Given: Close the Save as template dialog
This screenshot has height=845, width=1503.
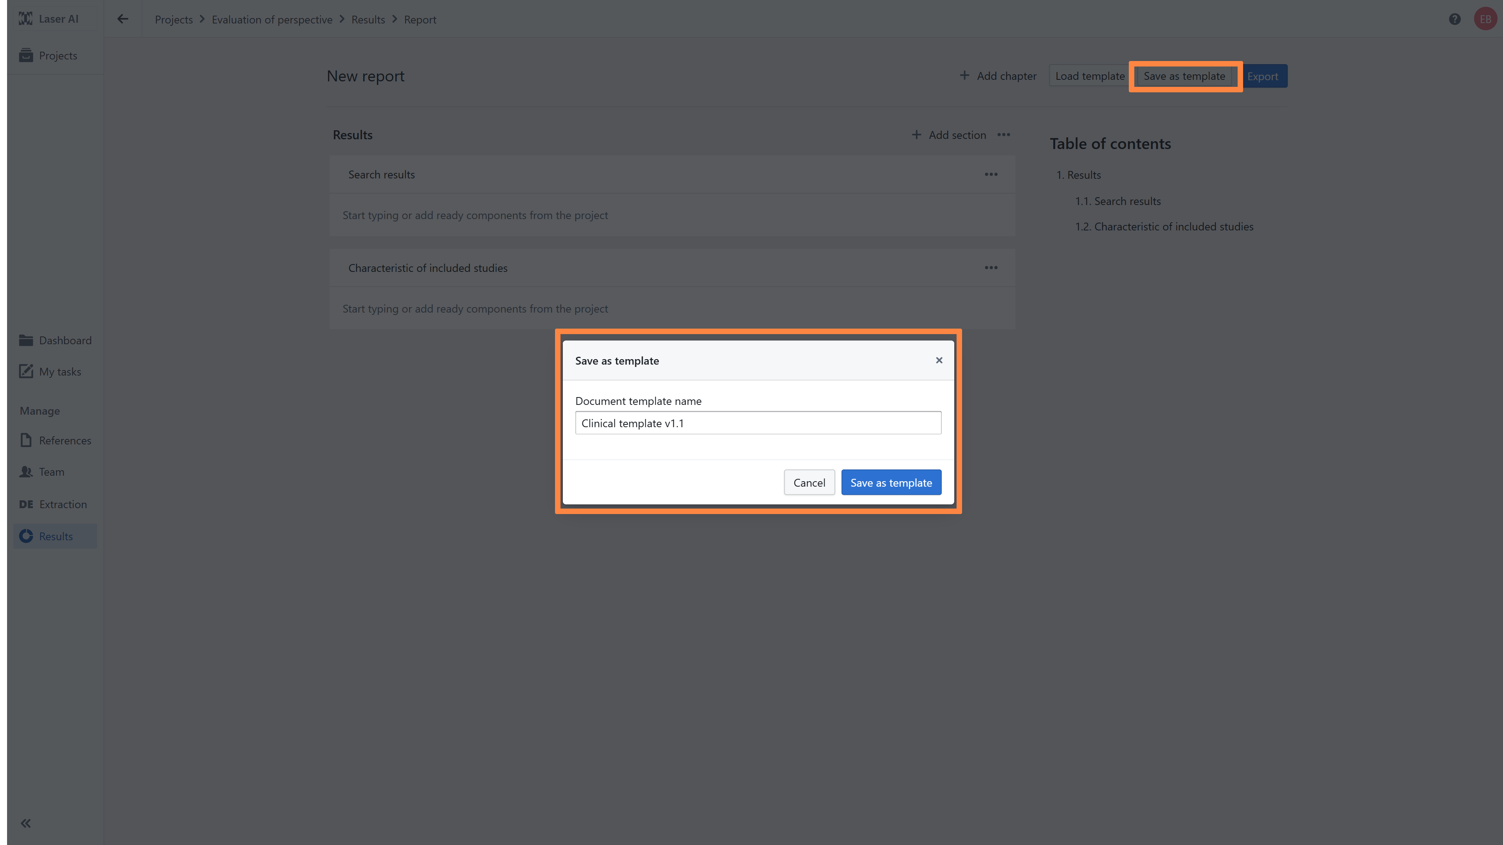Looking at the screenshot, I should click(x=939, y=360).
